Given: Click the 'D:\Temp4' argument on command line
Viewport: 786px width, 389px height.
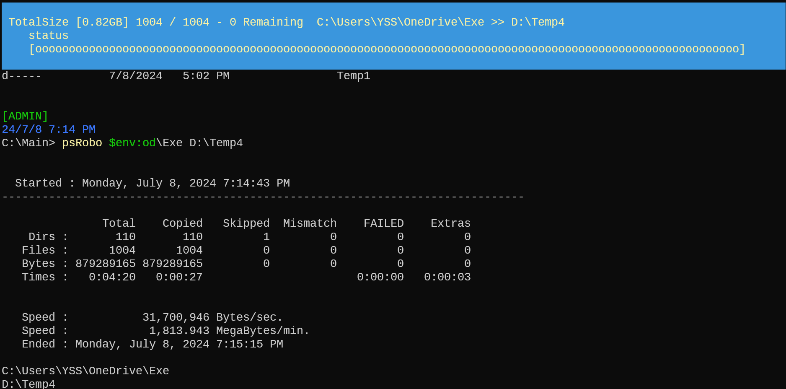Looking at the screenshot, I should 216,143.
